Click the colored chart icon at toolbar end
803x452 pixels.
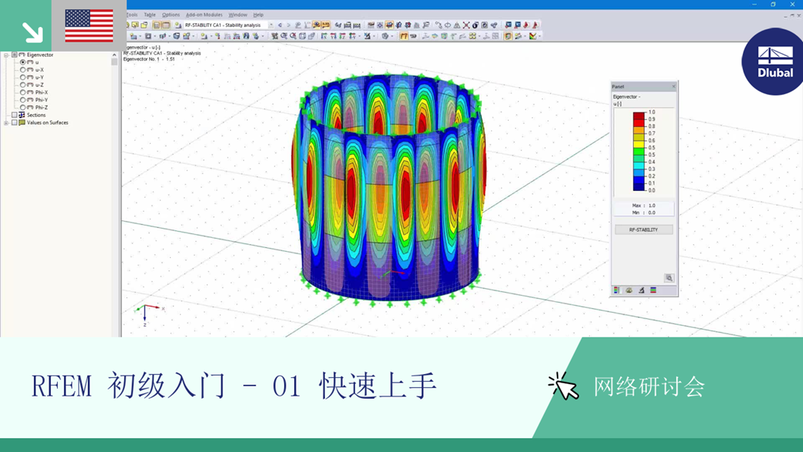point(533,36)
